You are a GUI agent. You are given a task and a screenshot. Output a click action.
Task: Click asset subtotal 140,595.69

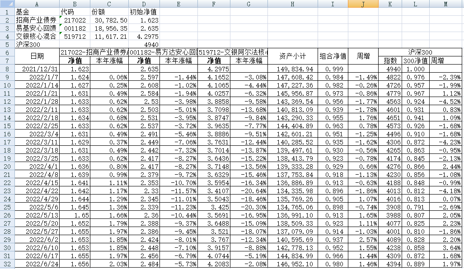pyautogui.click(x=293, y=240)
